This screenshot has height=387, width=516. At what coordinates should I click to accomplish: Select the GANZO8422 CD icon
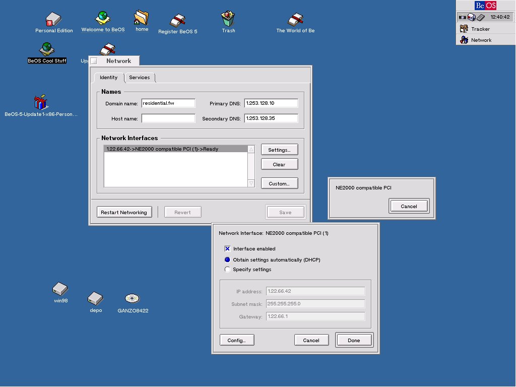133,298
